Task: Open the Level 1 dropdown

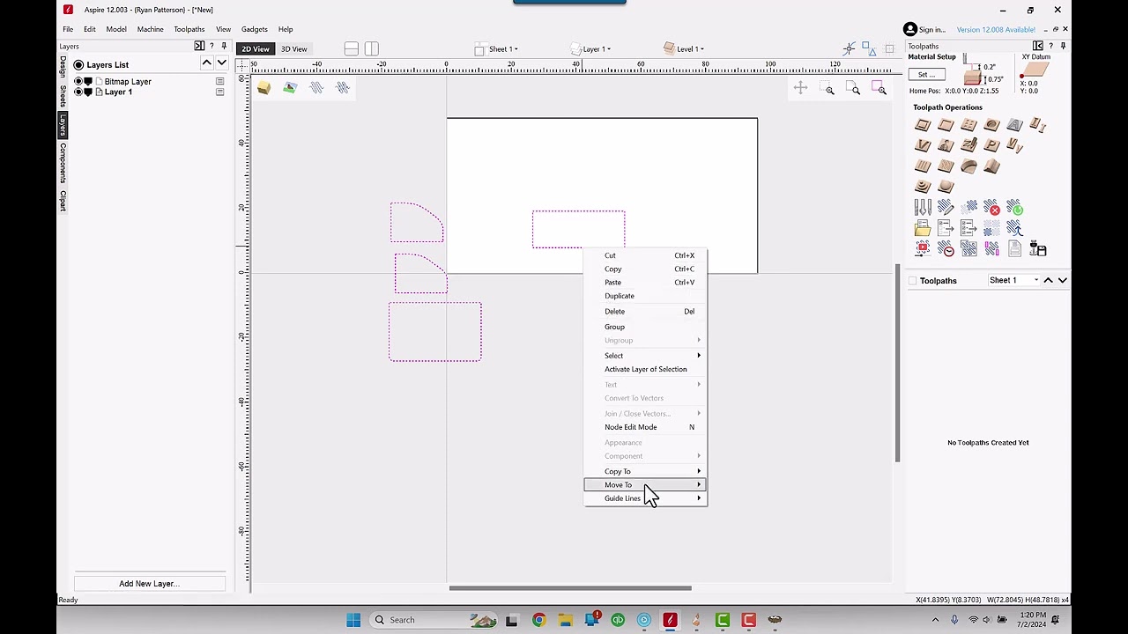Action: coord(684,49)
